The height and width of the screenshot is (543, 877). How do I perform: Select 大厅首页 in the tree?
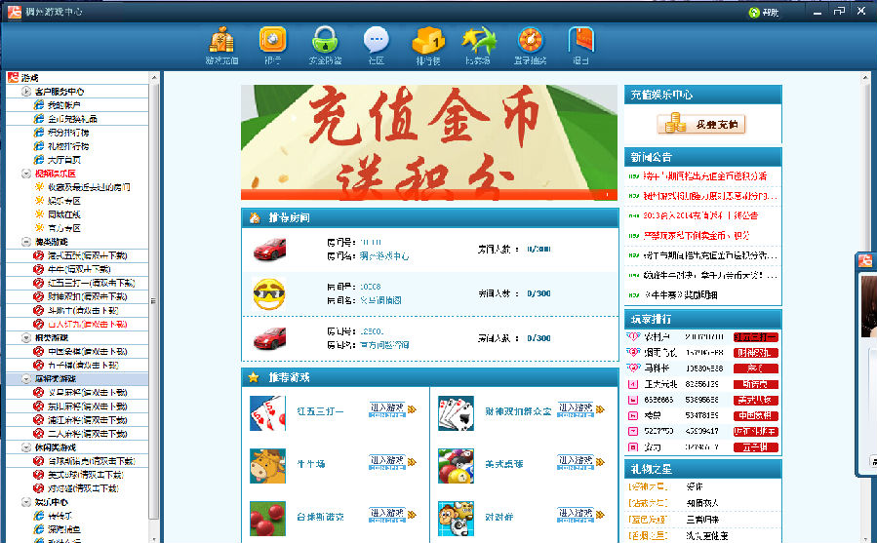click(63, 159)
